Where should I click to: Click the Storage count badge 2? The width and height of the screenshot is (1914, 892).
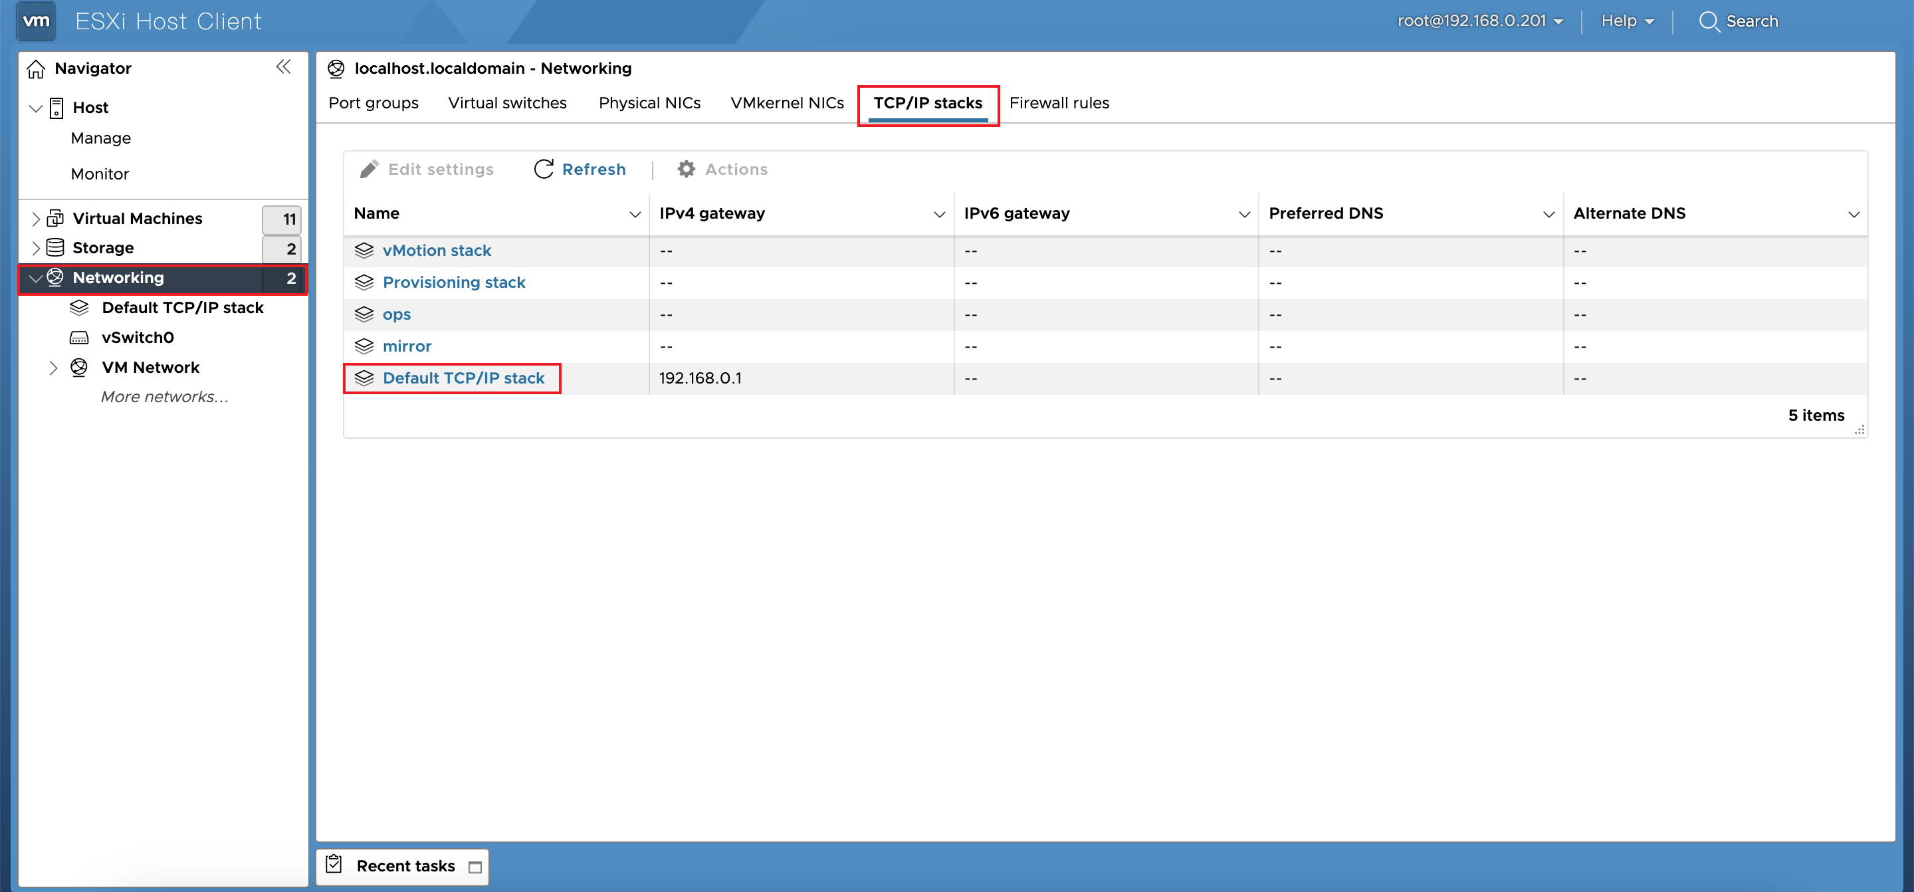[282, 249]
